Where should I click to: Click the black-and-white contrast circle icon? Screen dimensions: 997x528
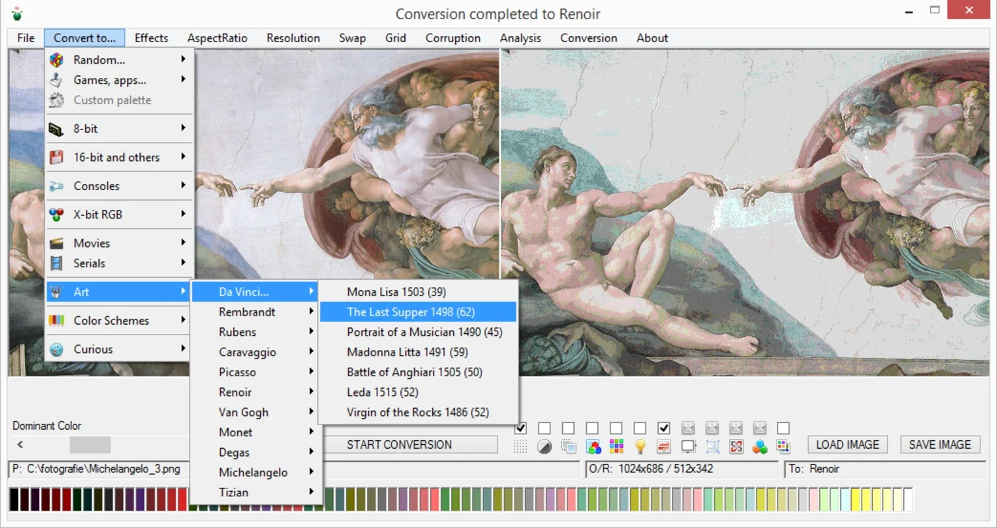[544, 447]
